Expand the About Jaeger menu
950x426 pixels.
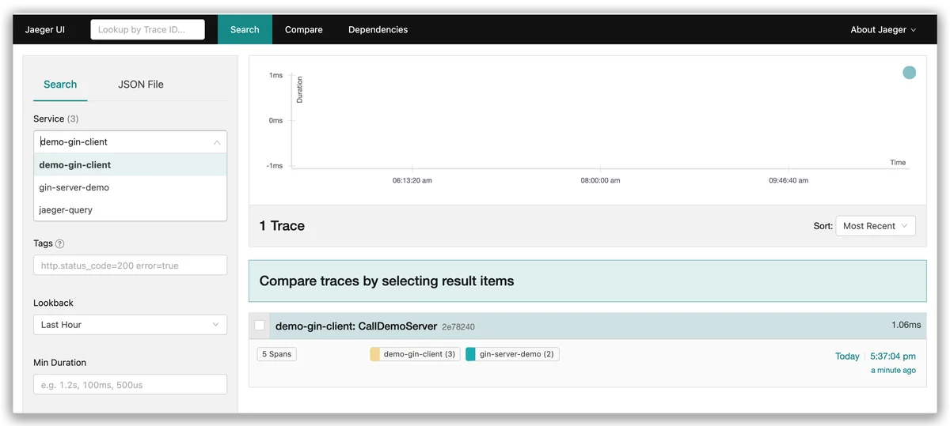(x=883, y=29)
